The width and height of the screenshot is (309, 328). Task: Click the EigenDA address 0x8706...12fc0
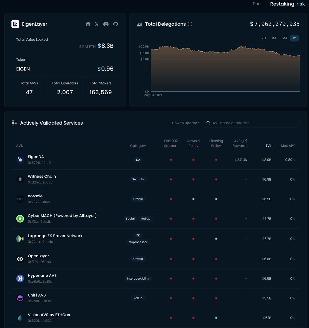39,163
